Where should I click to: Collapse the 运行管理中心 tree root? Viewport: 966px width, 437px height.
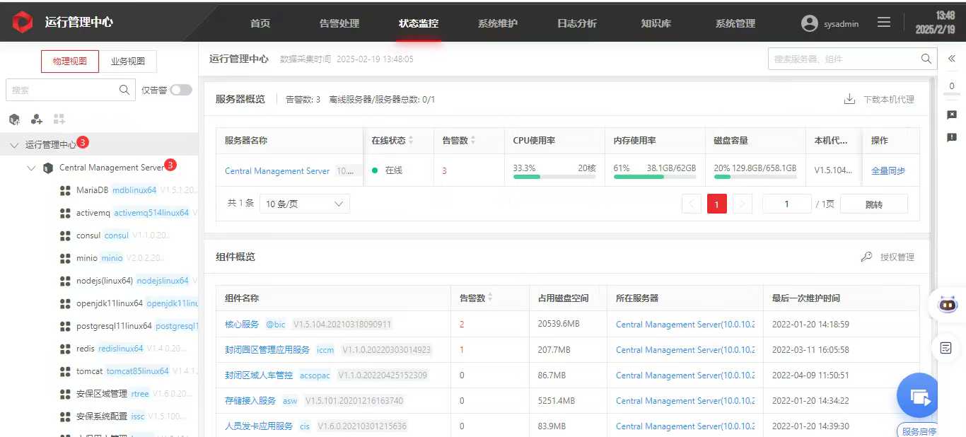coord(14,145)
